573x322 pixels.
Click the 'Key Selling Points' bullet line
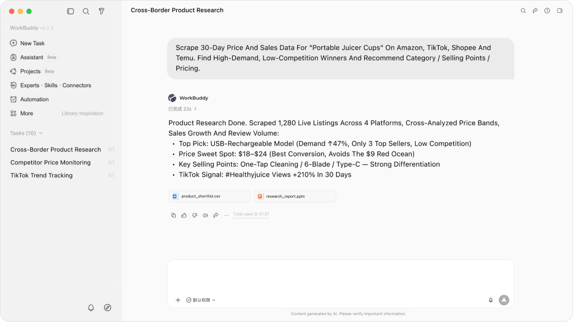(x=309, y=164)
